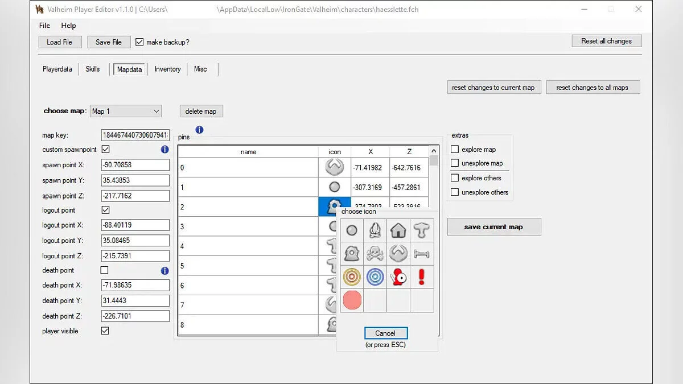Select the red exclamation mark icon
The width and height of the screenshot is (683, 384).
tap(422, 277)
